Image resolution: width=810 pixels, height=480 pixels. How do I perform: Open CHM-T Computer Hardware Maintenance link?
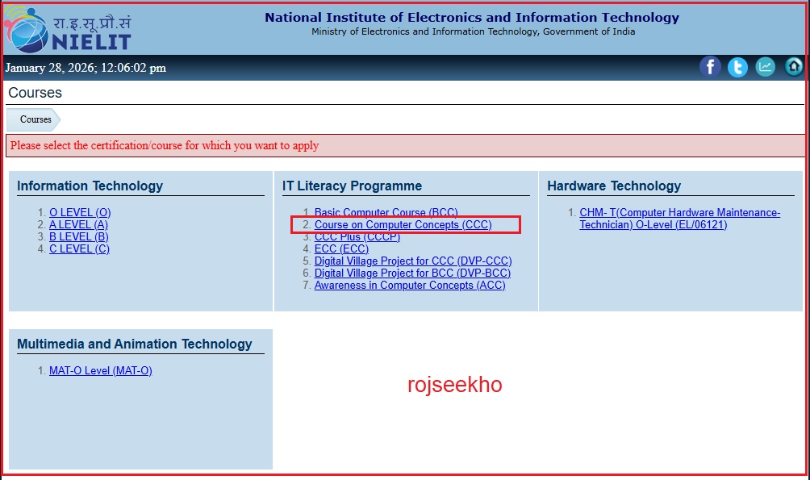(679, 213)
